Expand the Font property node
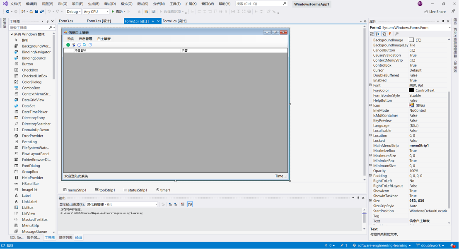459x249 pixels. click(x=370, y=85)
